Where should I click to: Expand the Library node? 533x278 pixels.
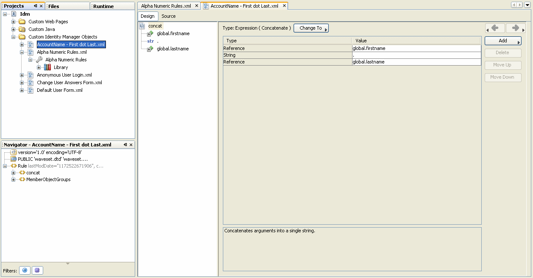point(39,67)
